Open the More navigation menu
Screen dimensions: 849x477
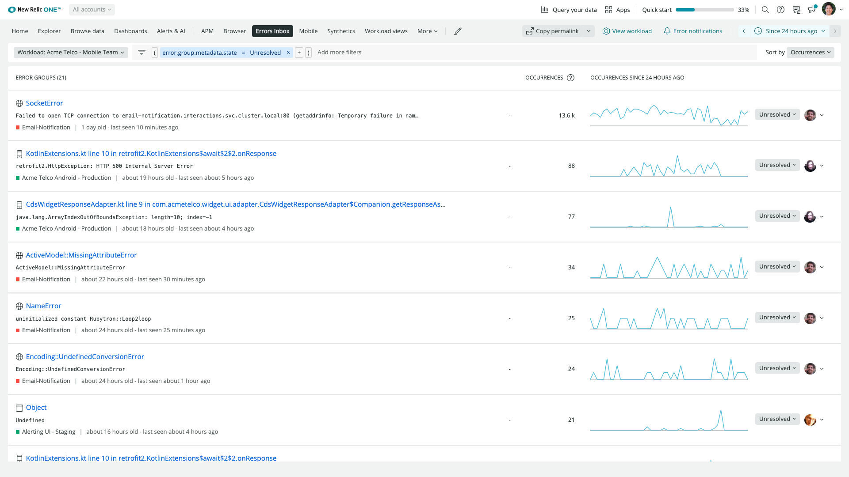pyautogui.click(x=427, y=31)
